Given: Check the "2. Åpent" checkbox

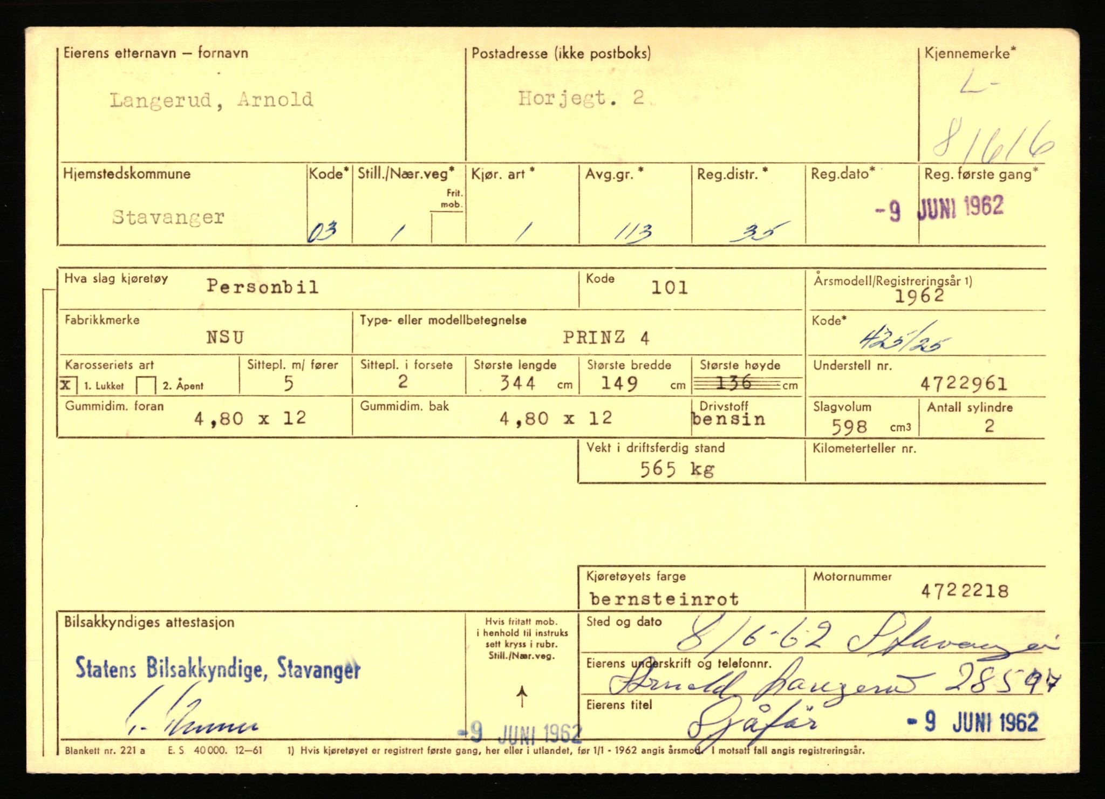Looking at the screenshot, I should coord(146,385).
